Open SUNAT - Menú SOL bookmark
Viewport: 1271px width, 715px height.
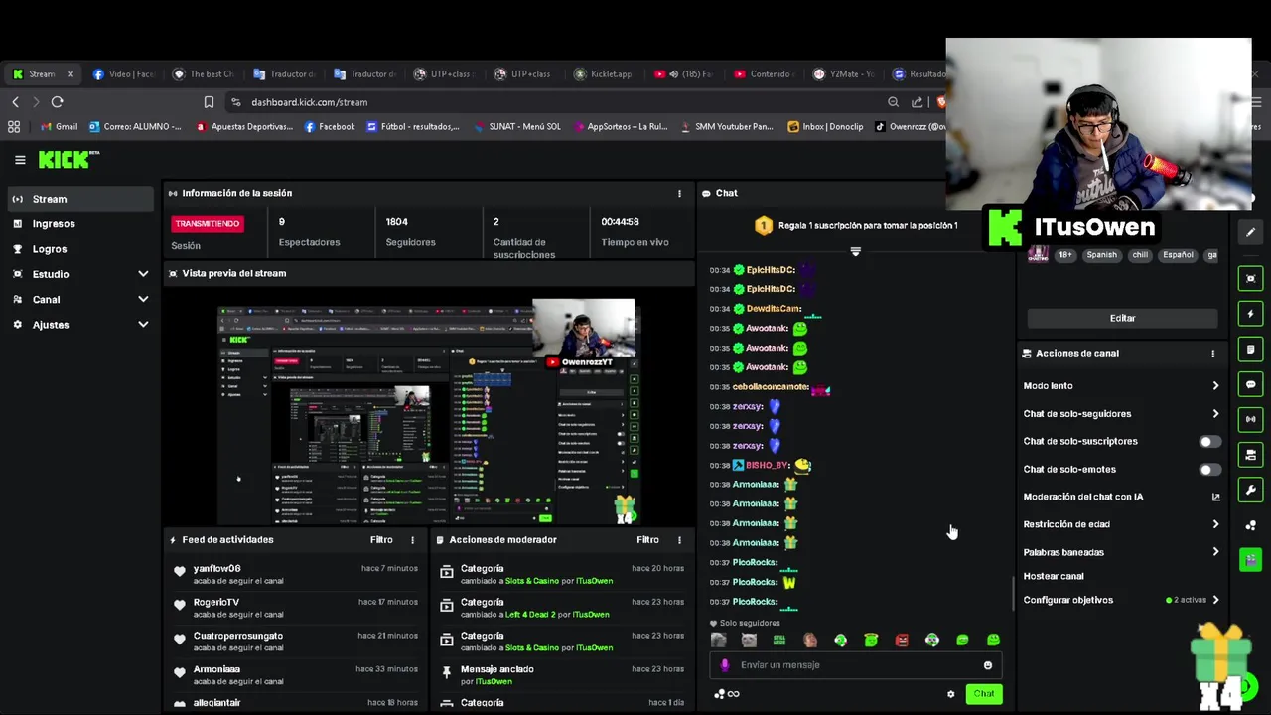click(516, 127)
